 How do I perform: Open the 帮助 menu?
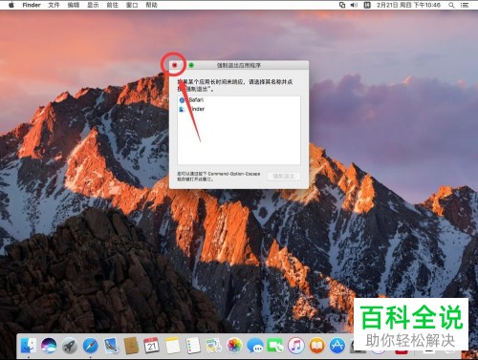pyautogui.click(x=152, y=5)
